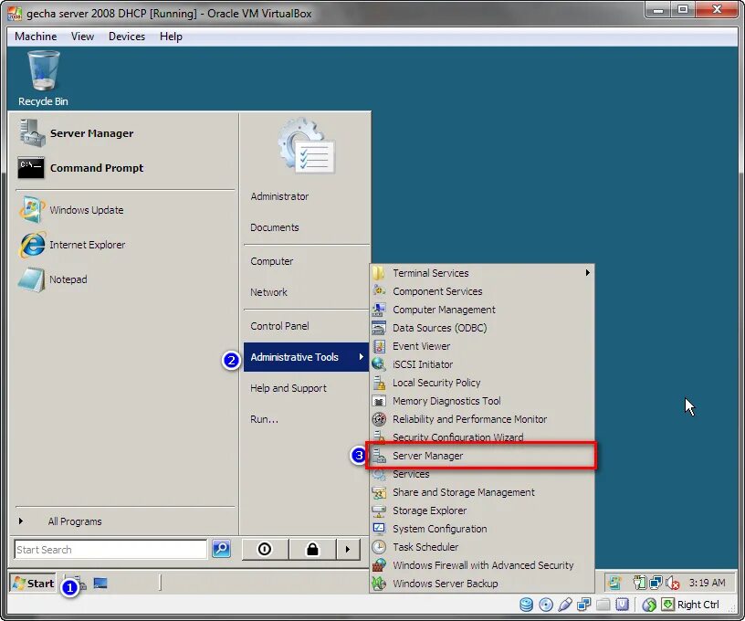The height and width of the screenshot is (621, 745).
Task: Click in the Start Search field
Action: (110, 549)
